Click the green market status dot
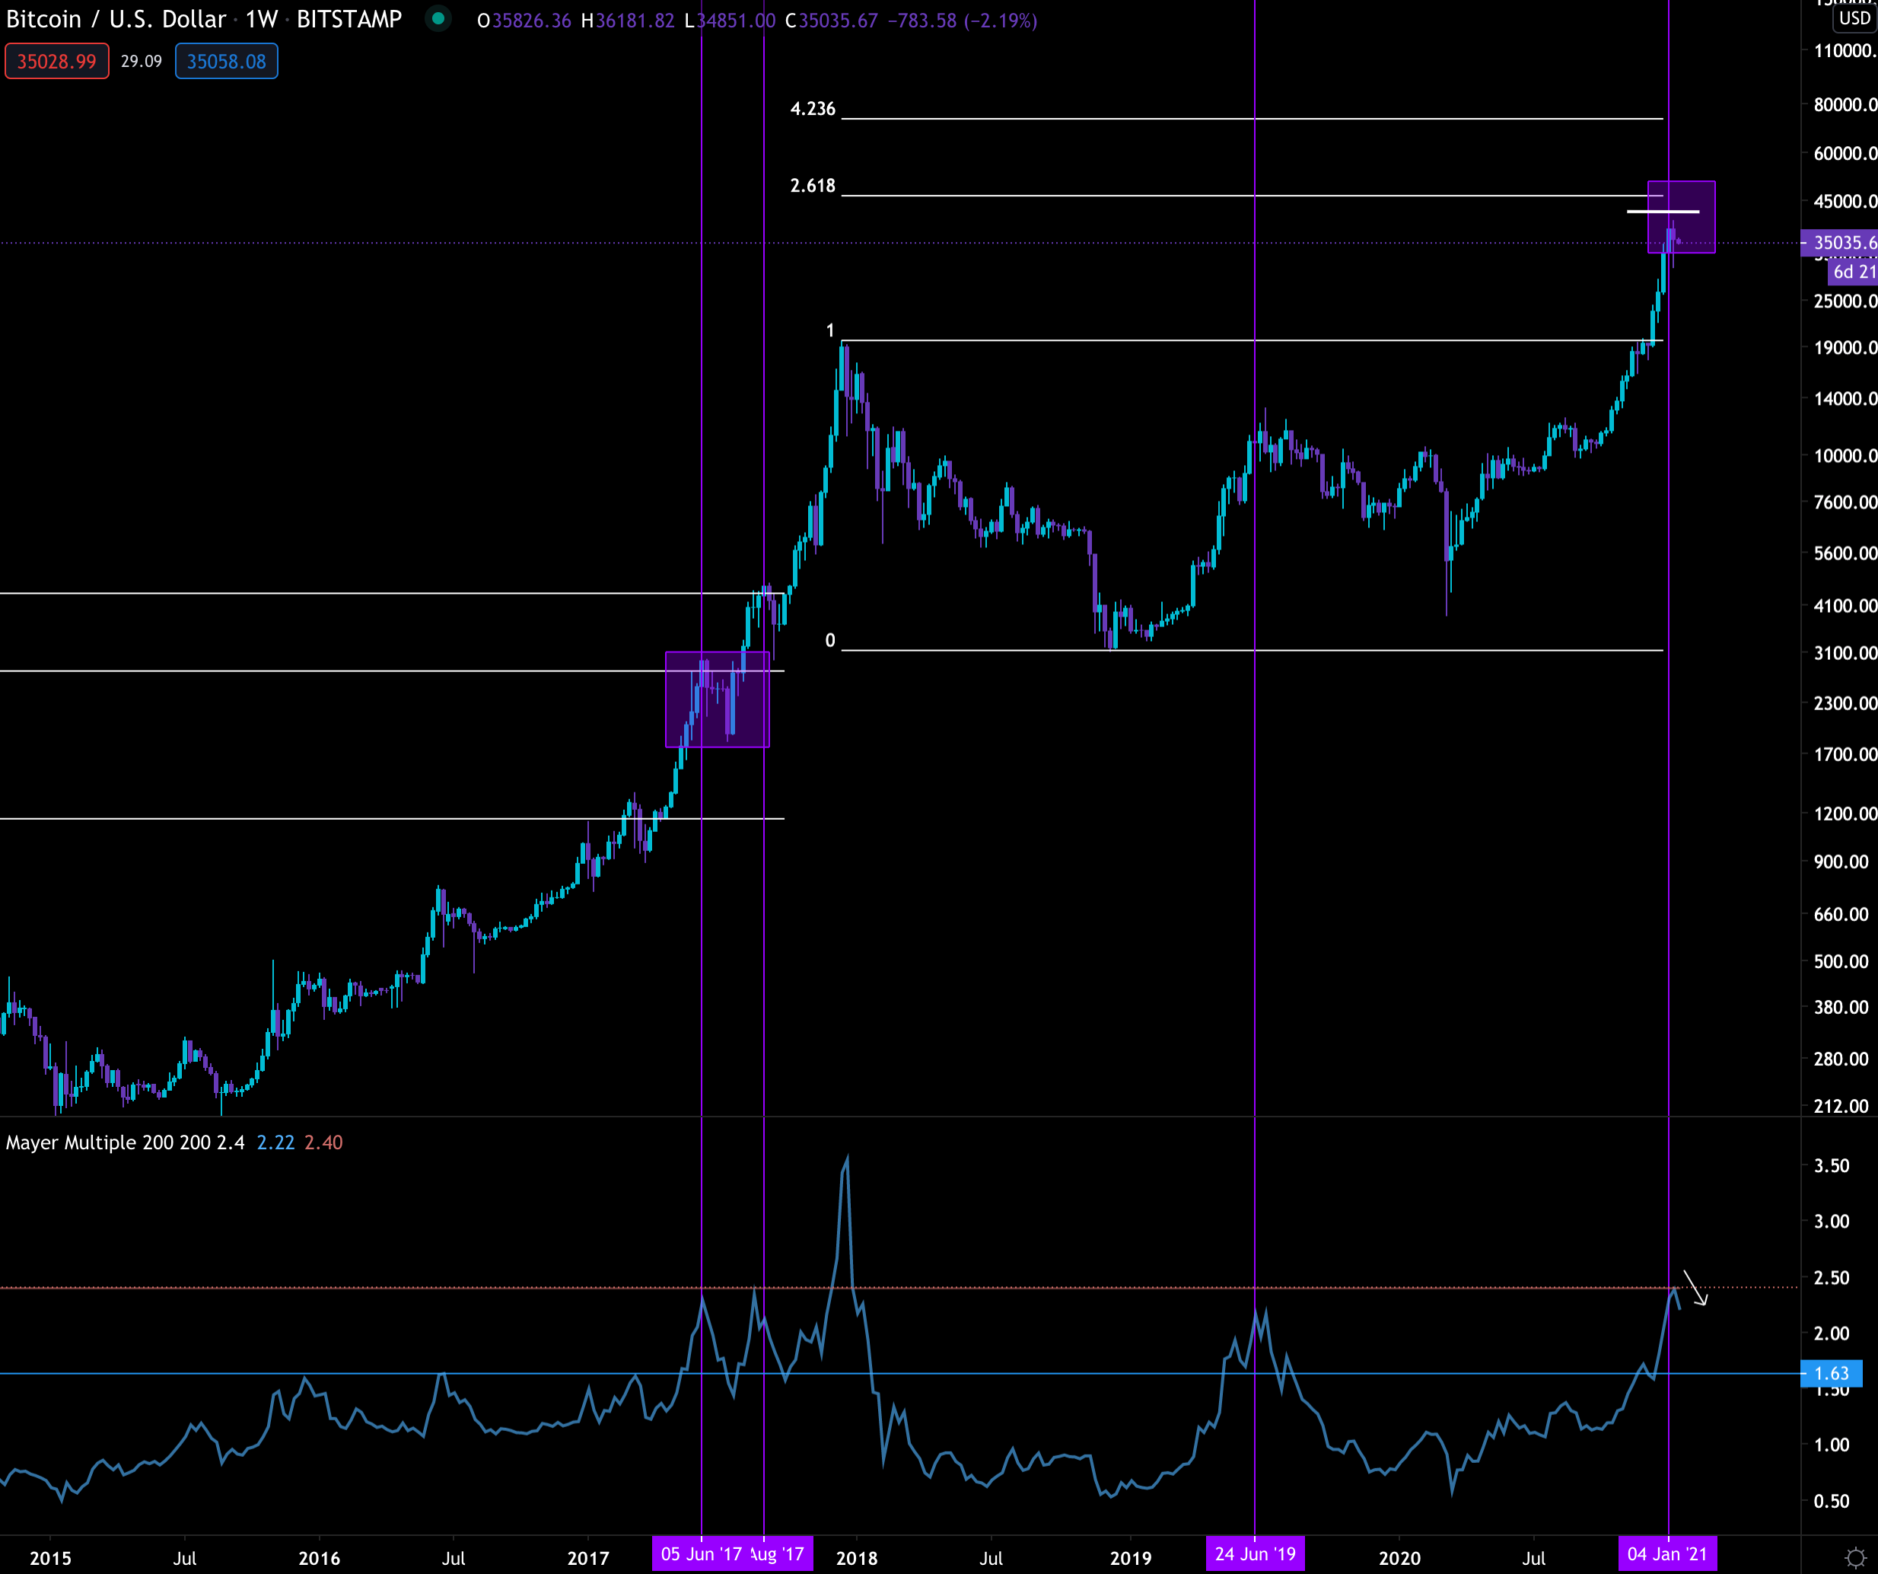The width and height of the screenshot is (1878, 1574). coord(438,18)
